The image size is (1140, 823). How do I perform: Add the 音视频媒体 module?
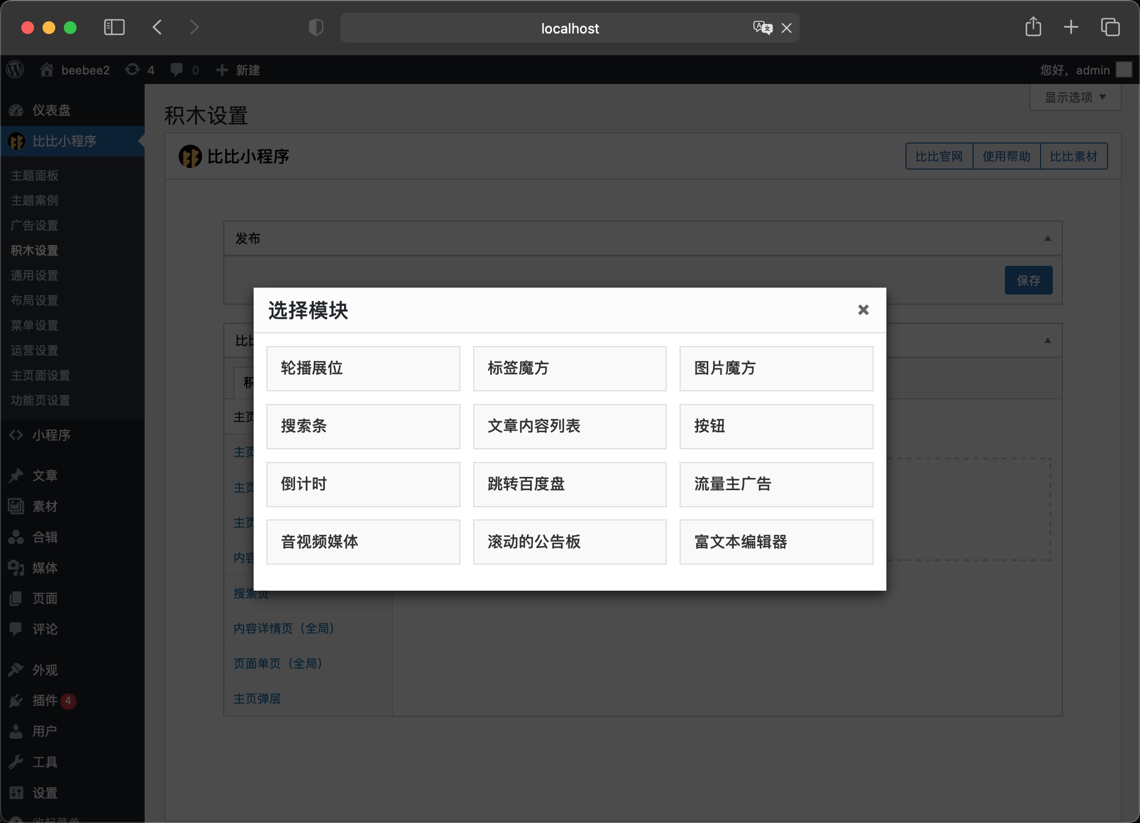pos(363,542)
